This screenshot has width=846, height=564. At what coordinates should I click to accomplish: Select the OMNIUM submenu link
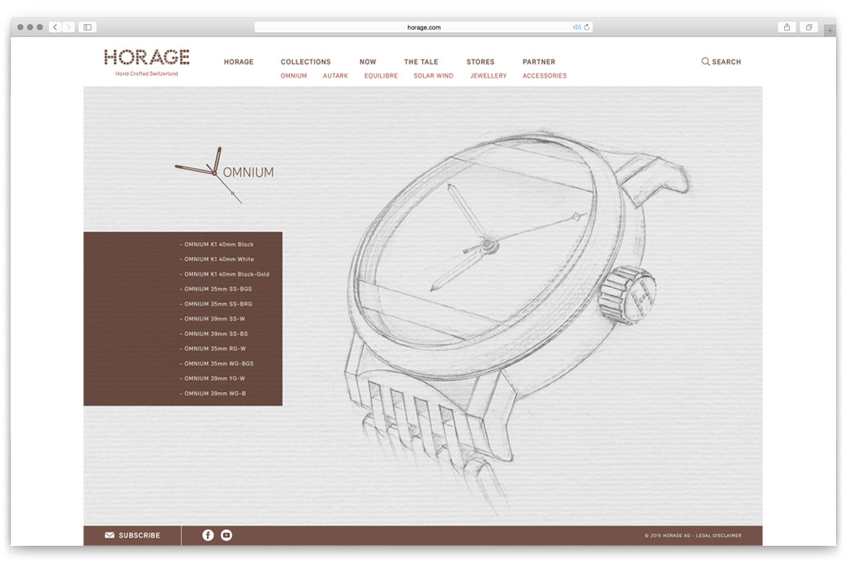(293, 76)
